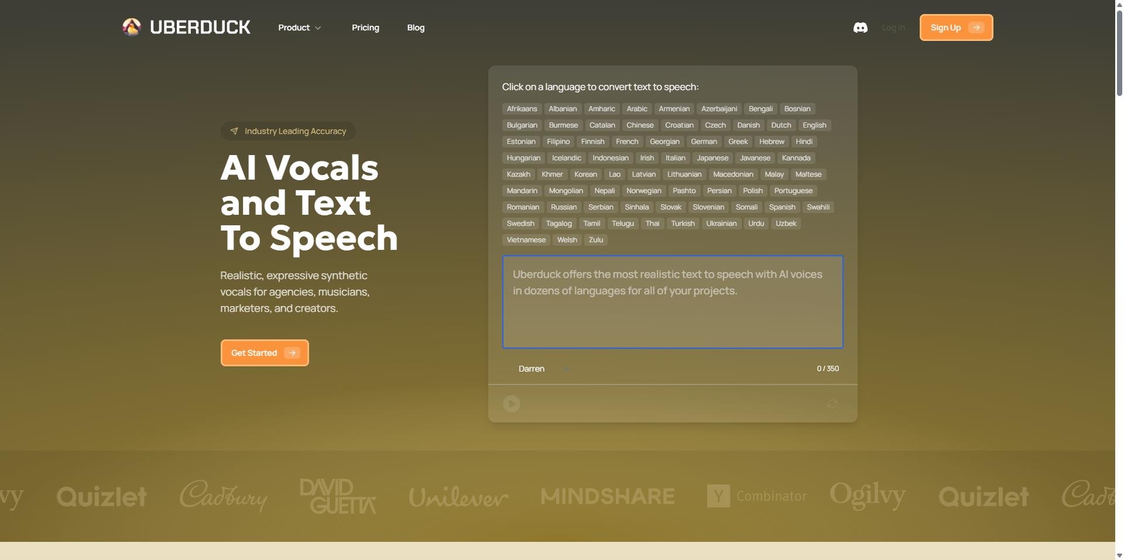Viewport: 1124px width, 560px height.
Task: Choose the Persian language
Action: tap(719, 191)
